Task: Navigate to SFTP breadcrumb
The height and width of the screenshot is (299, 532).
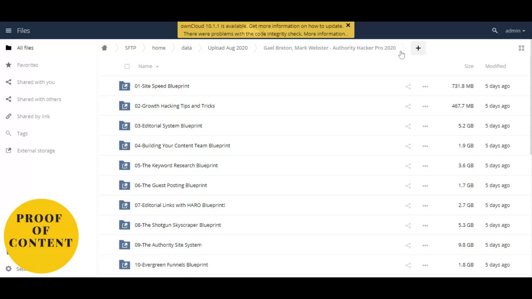Action: coord(131,48)
